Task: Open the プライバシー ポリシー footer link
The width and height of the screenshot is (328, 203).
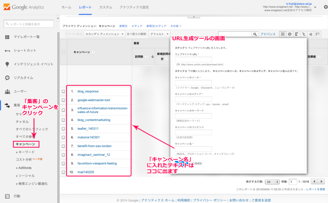Action: click(209, 200)
